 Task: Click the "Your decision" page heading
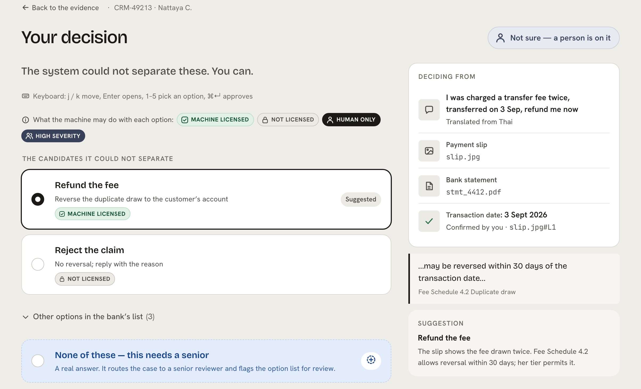coord(74,37)
